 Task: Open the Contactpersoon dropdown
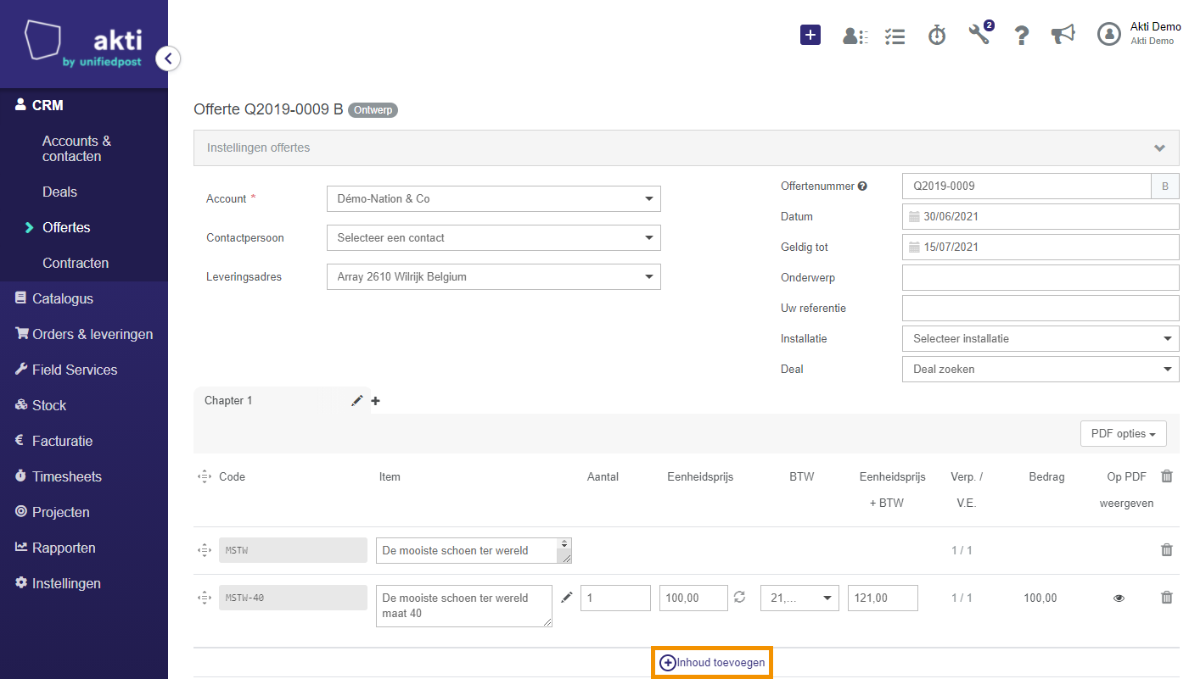tap(493, 238)
